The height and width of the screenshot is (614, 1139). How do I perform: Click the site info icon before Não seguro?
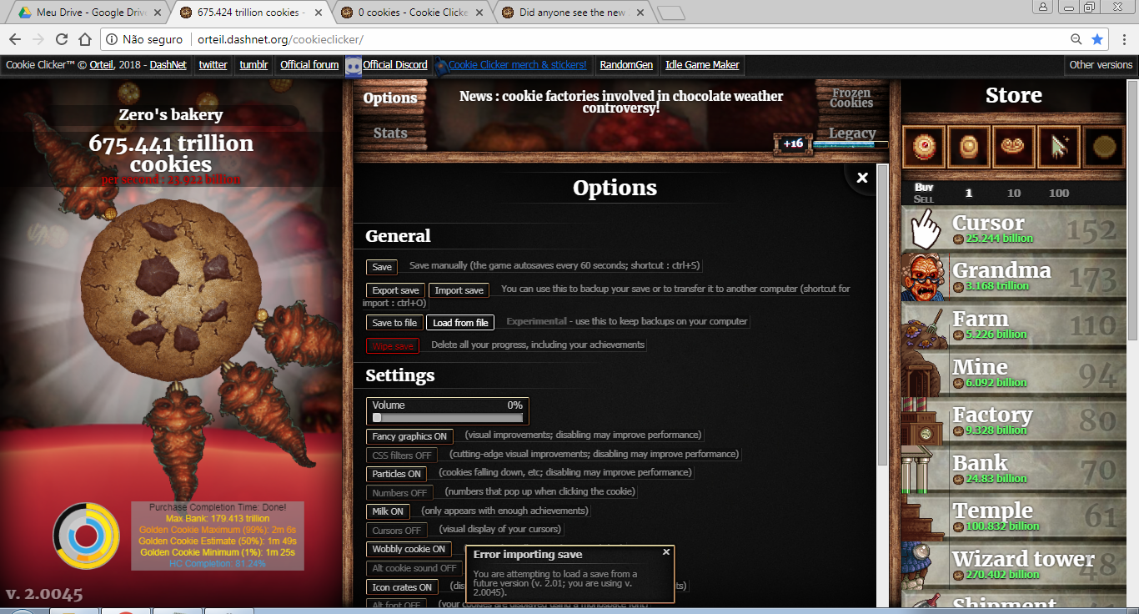coord(112,39)
